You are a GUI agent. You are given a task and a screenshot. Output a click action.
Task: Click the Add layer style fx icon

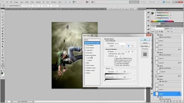click(x=164, y=102)
